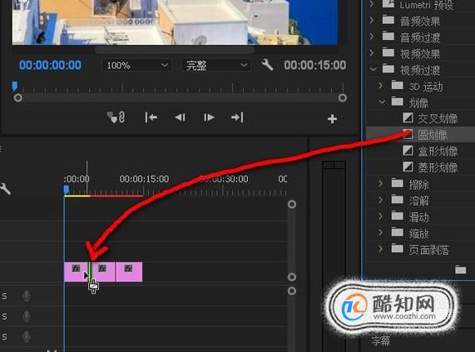The height and width of the screenshot is (352, 475).
Task: Click Go to In point button
Action: 151,117
